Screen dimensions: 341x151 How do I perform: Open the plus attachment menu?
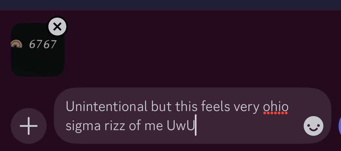pos(29,126)
